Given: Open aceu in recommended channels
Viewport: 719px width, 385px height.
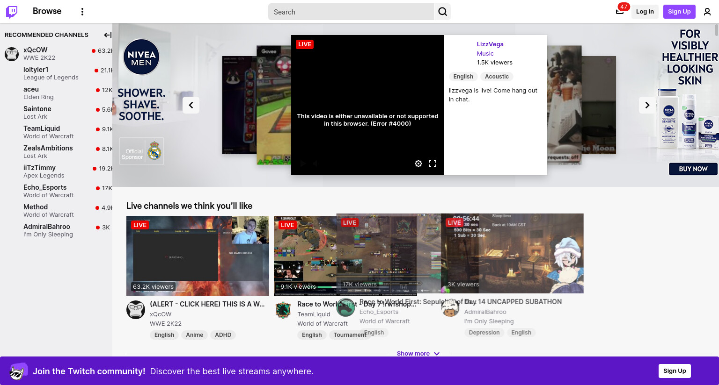Looking at the screenshot, I should click(x=56, y=93).
